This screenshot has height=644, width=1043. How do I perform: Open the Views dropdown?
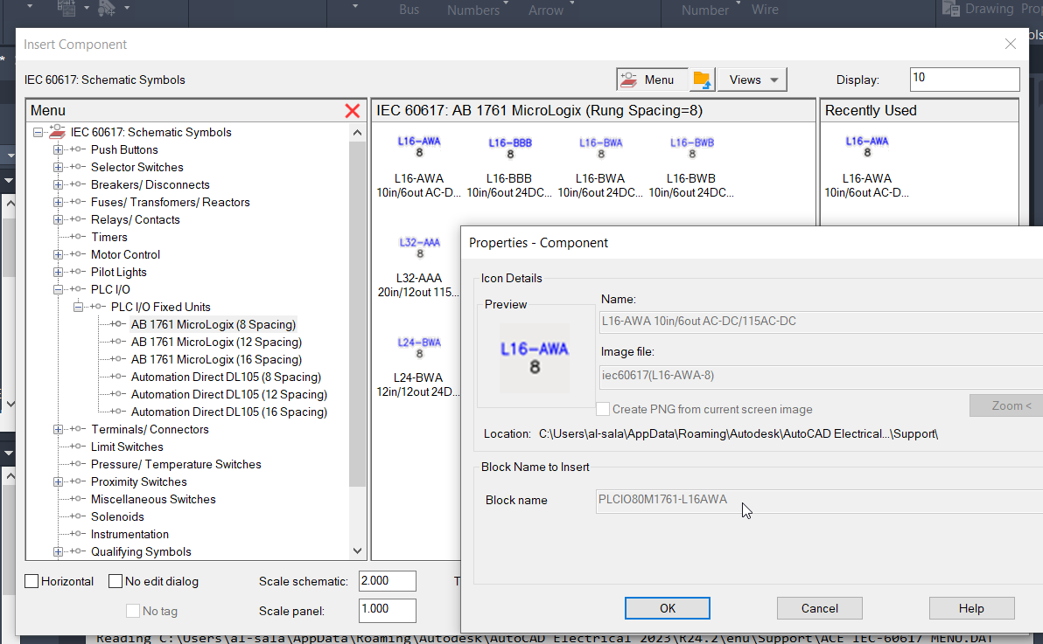751,78
